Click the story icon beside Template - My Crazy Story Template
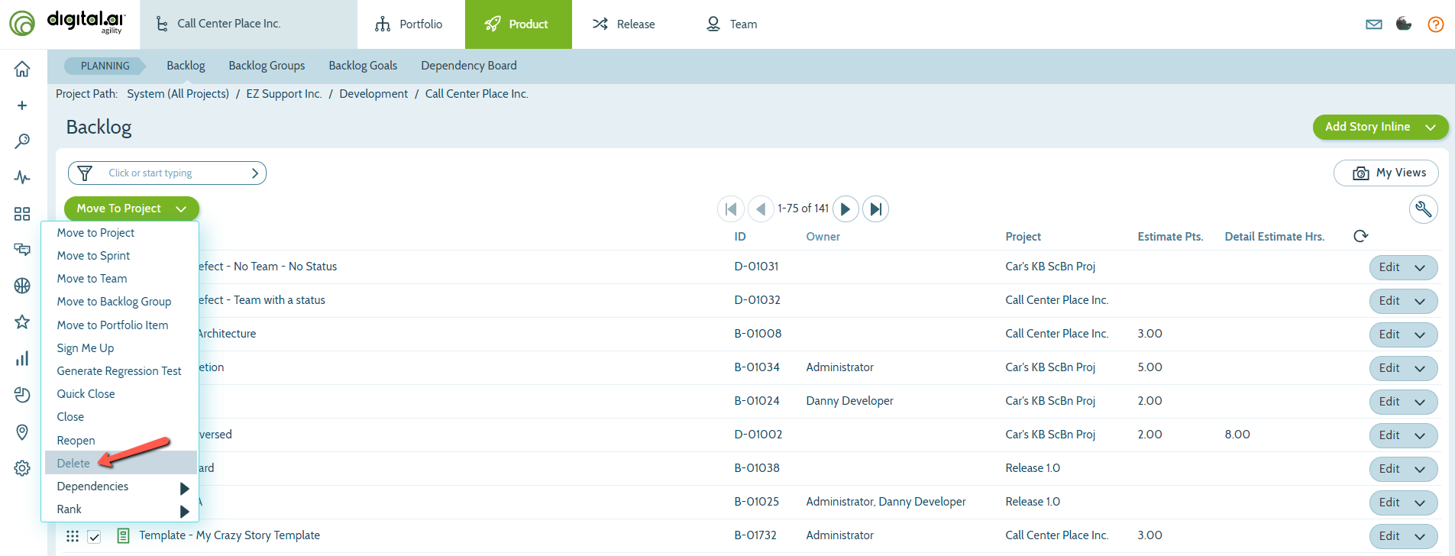Screen dimensions: 1455x556 (x=123, y=536)
